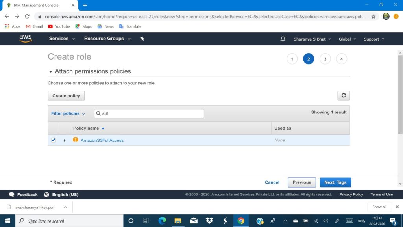Open the Maps bookmark
Screen dimensions: 403x227
click(x=83, y=26)
